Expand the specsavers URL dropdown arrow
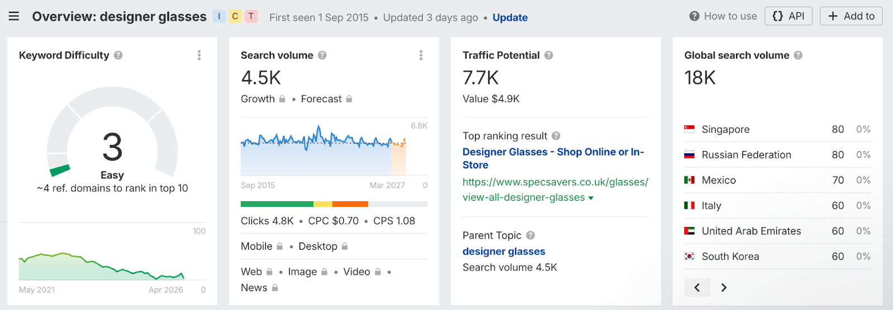This screenshot has width=893, height=310. (591, 198)
